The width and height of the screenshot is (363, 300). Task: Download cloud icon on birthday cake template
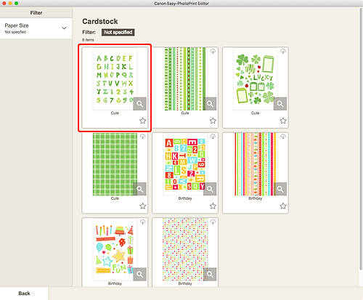pyautogui.click(x=143, y=222)
